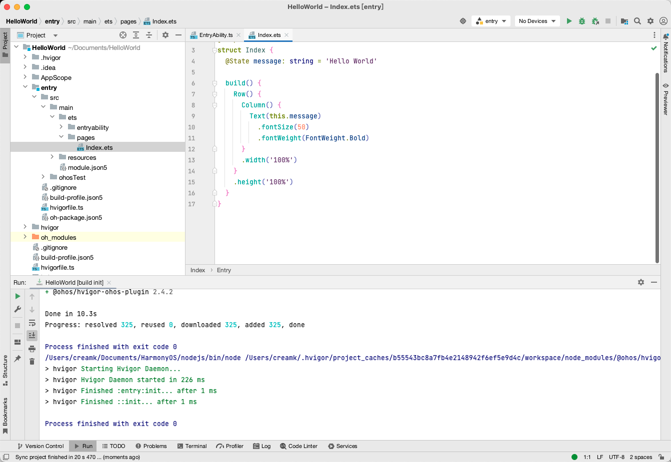Expand the oh_modules folder
This screenshot has height=462, width=671.
pos(25,237)
